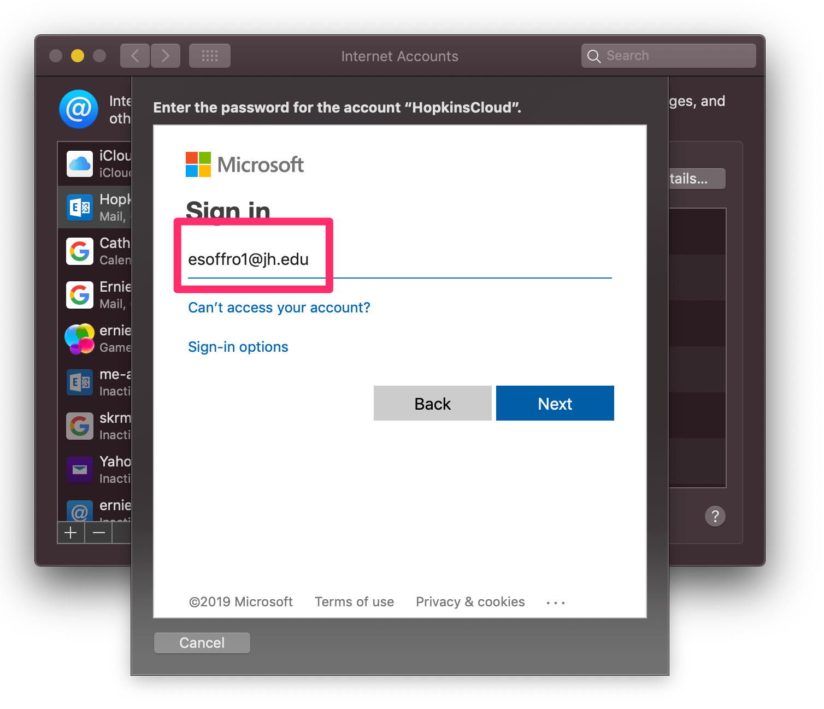
Task: Open Terms of use link
Action: 354,602
